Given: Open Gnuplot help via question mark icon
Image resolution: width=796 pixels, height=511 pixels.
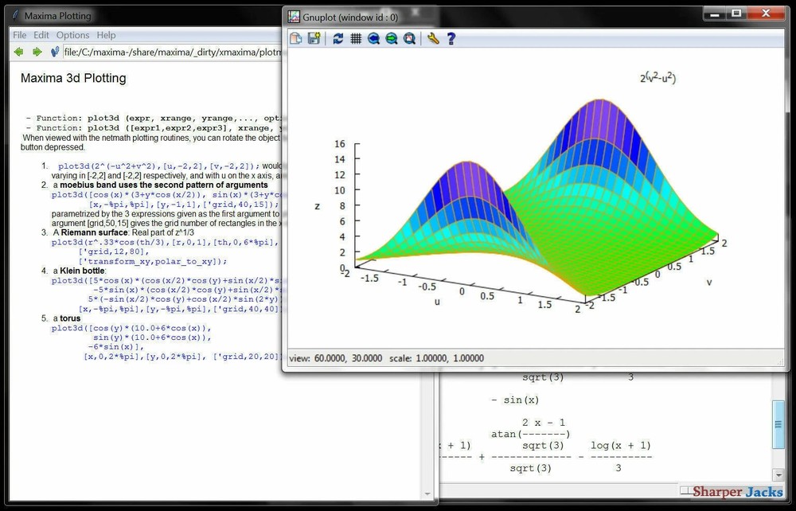Looking at the screenshot, I should coord(451,38).
